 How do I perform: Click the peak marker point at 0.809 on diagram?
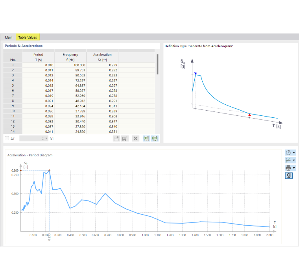coord(50,171)
